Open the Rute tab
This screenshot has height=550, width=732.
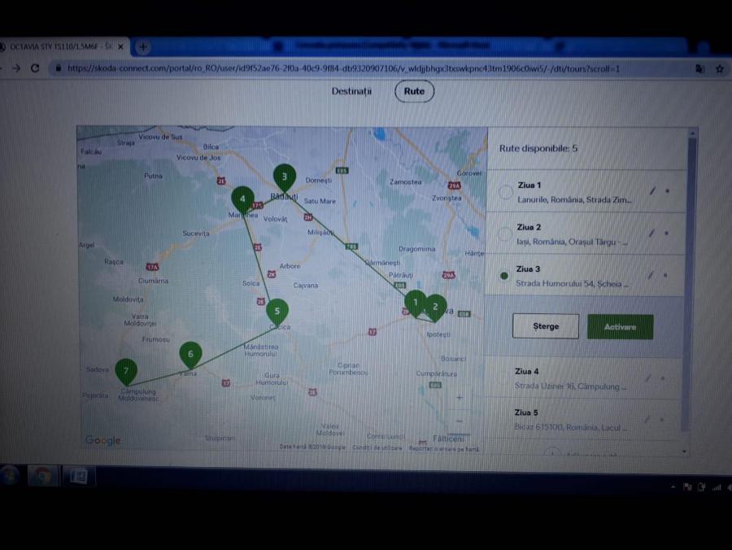[x=414, y=91]
